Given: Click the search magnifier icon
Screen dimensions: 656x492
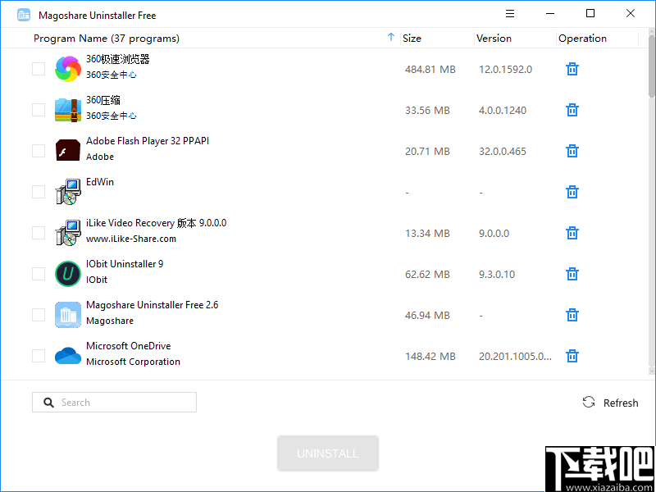Looking at the screenshot, I should tap(48, 402).
